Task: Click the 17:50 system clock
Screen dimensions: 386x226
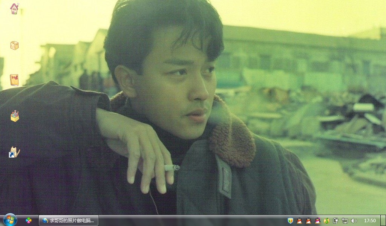Action: [x=370, y=220]
